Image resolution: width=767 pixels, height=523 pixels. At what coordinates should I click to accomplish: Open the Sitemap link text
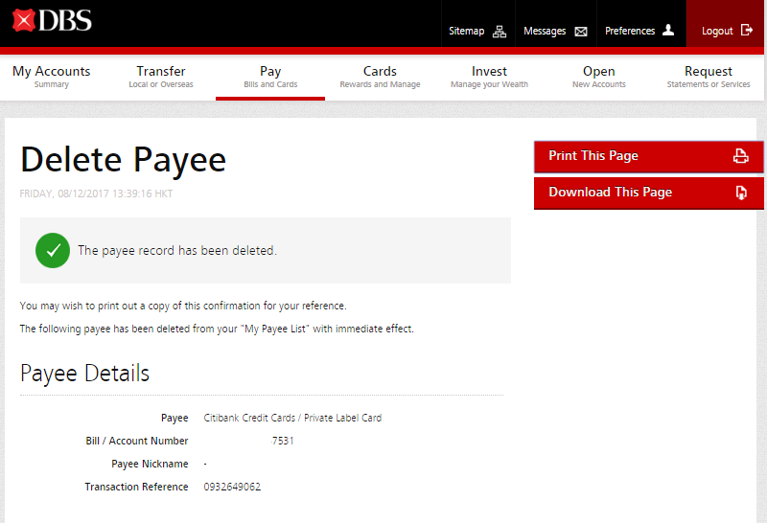coord(467,31)
